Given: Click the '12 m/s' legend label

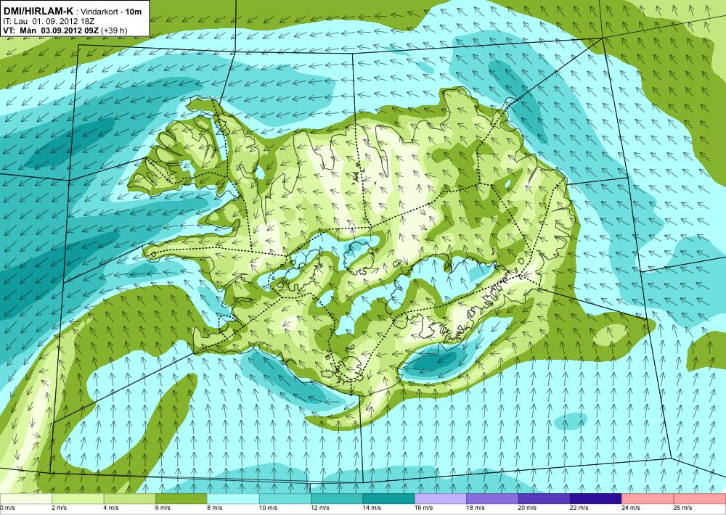Looking at the screenshot, I should click(x=319, y=508).
